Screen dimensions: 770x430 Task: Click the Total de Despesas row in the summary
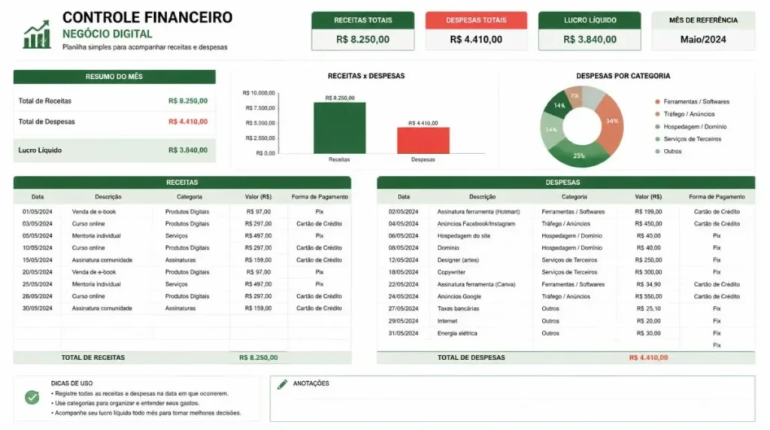(114, 122)
